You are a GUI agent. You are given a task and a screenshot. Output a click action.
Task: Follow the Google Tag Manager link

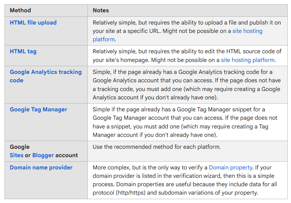(x=38, y=109)
